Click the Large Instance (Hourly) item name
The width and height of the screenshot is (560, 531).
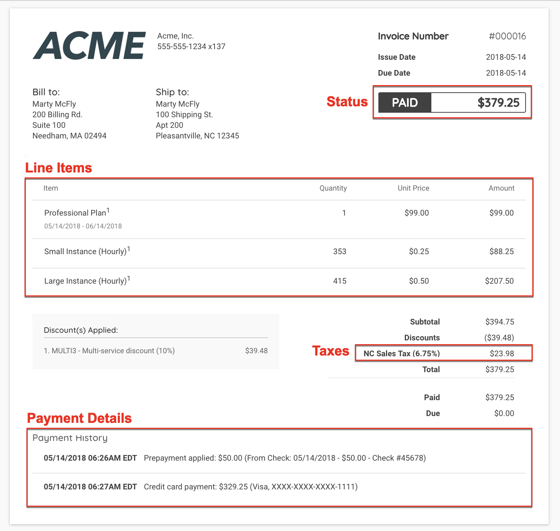click(86, 281)
